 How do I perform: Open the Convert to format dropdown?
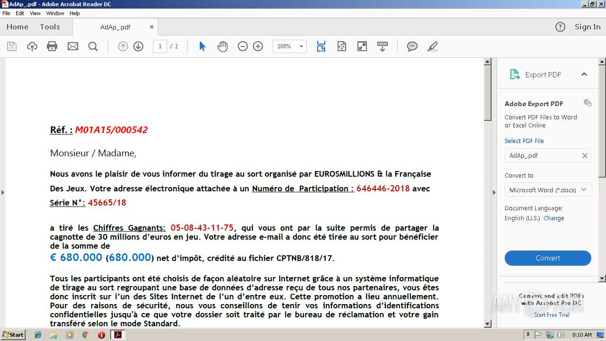tap(548, 190)
